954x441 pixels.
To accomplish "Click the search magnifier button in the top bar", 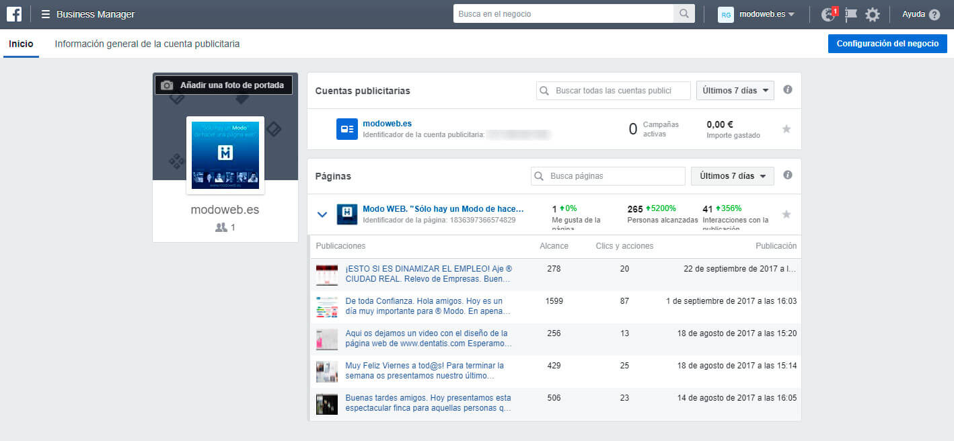I will (x=684, y=13).
